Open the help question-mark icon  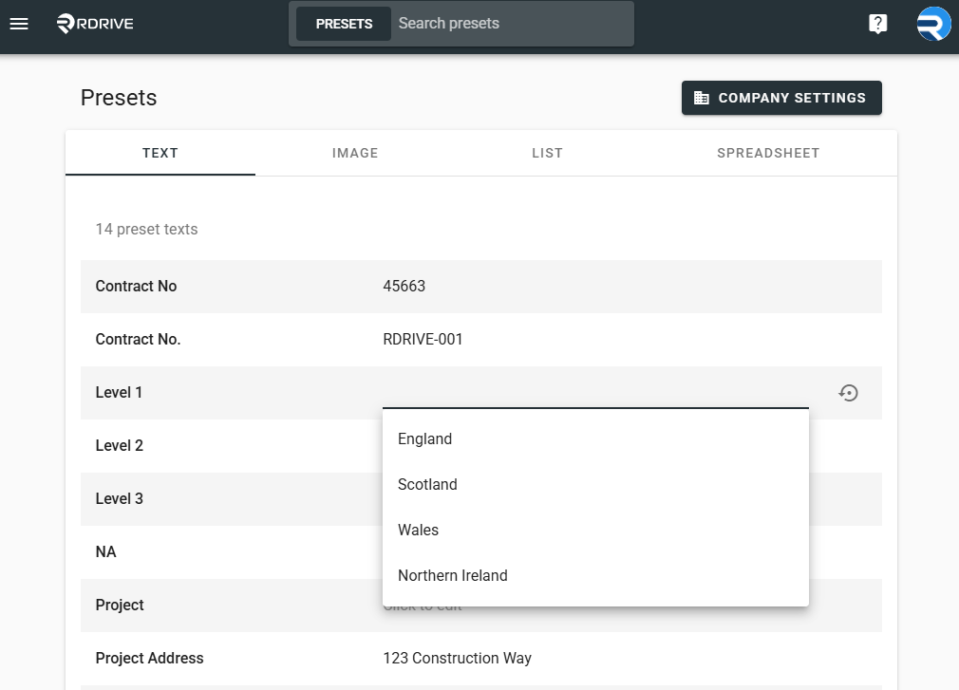(x=877, y=24)
